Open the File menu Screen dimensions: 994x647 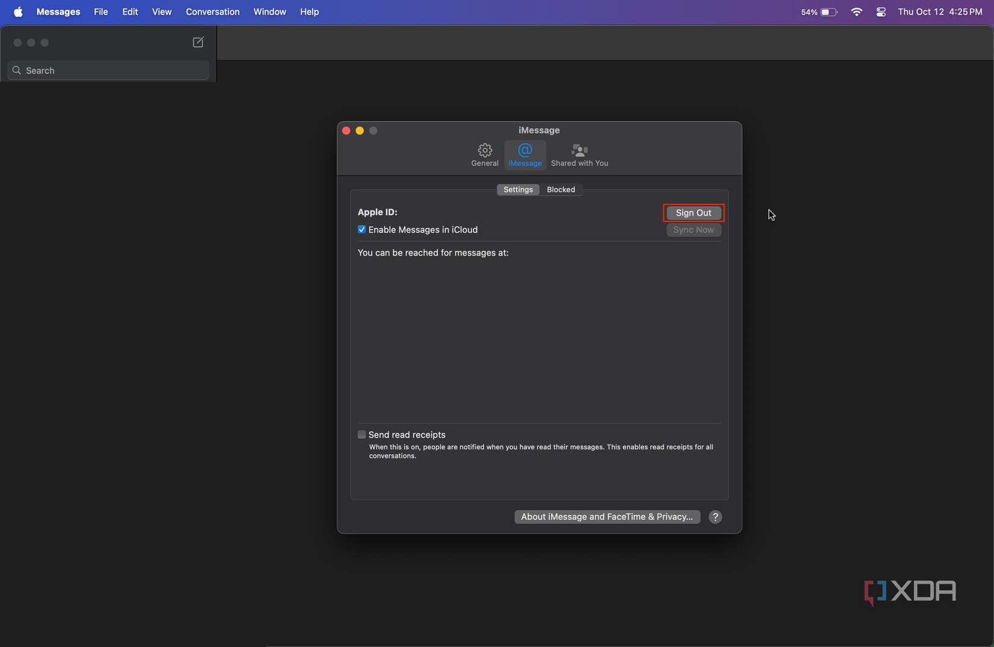101,12
